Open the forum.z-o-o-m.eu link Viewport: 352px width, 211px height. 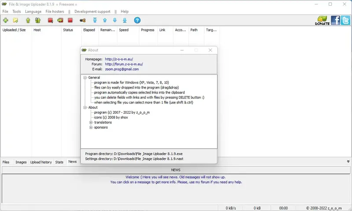click(124, 64)
